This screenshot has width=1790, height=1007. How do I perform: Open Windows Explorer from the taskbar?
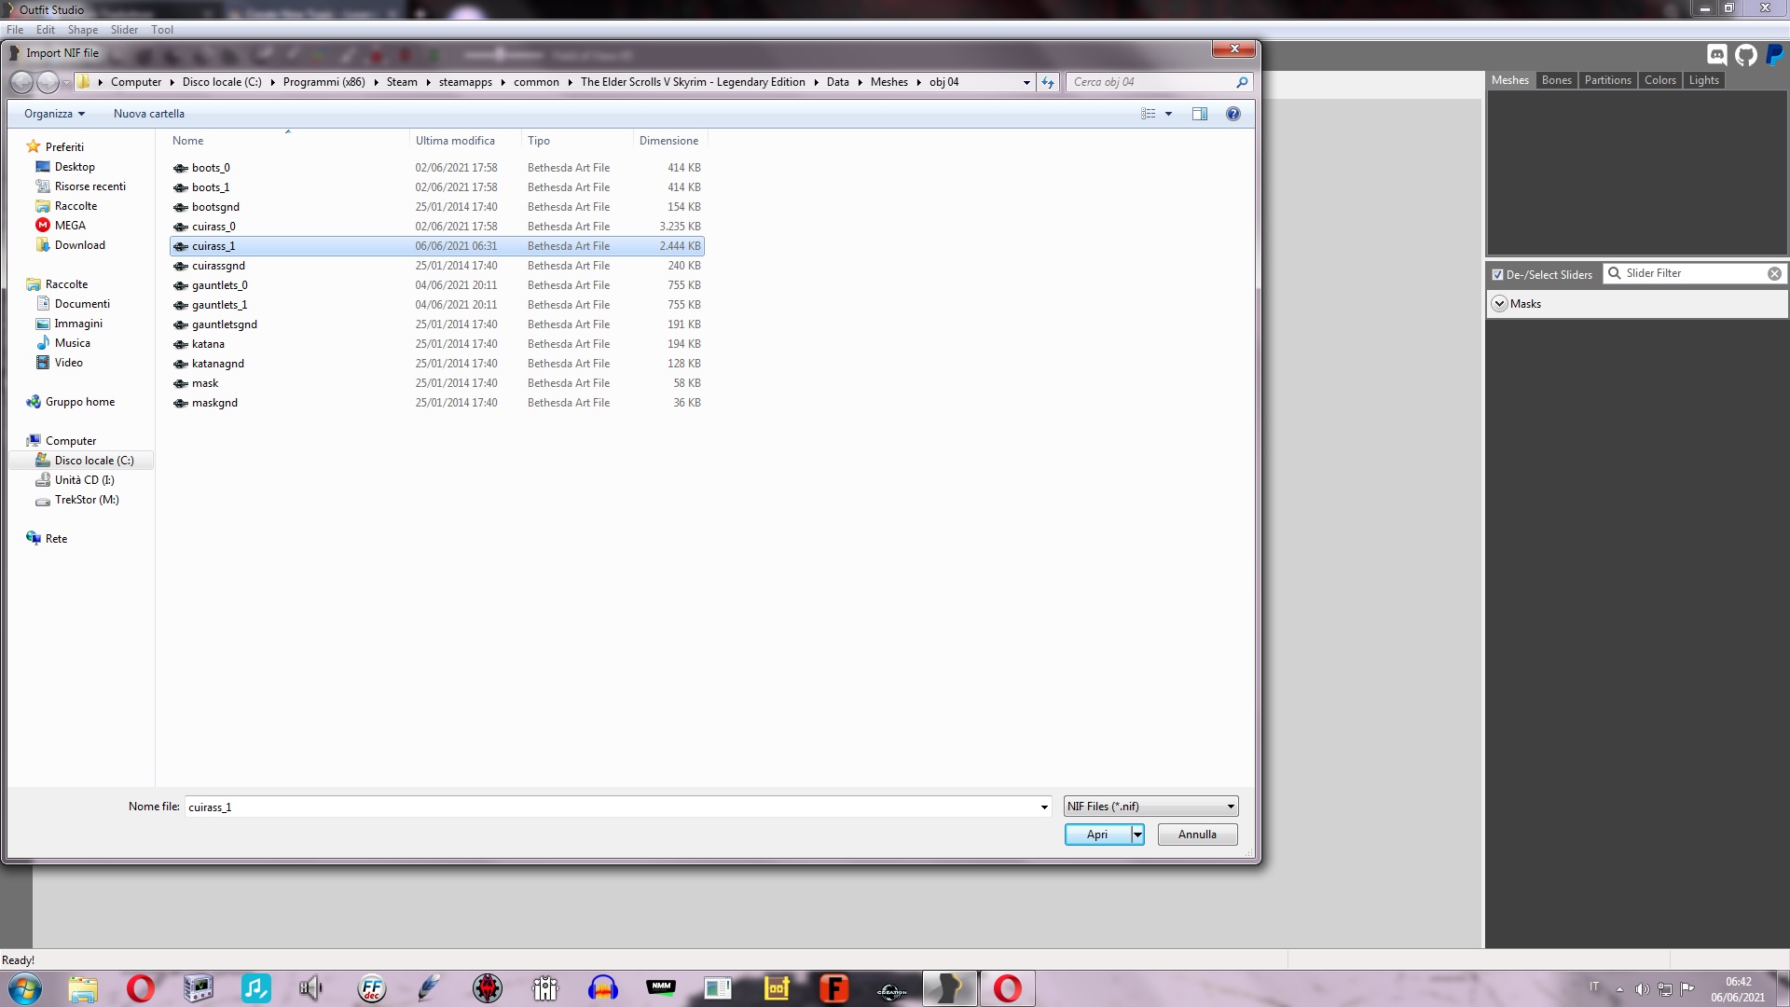[83, 988]
